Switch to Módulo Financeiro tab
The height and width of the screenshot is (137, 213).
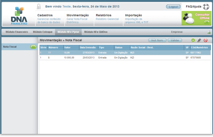pos(17,32)
